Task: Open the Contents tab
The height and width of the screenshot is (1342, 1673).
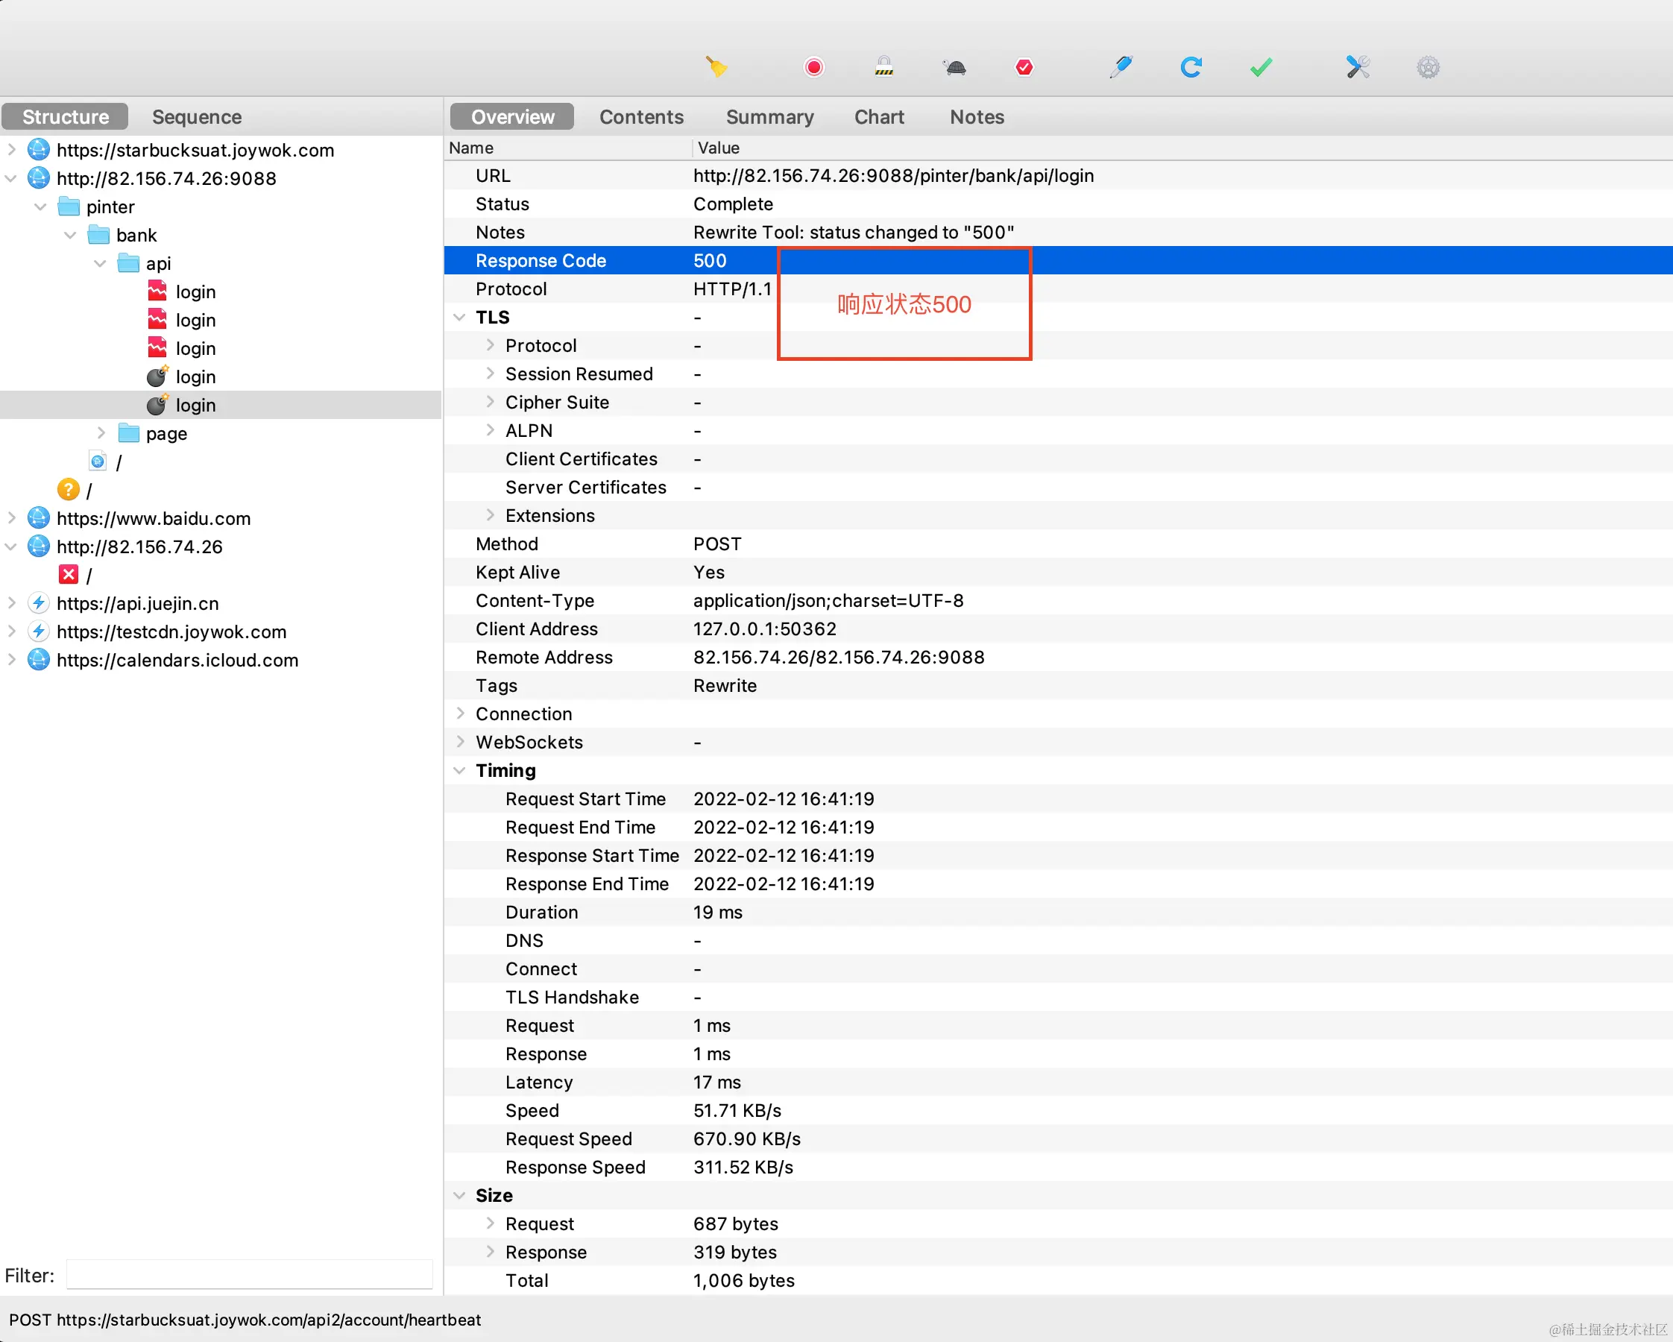Action: coord(641,117)
